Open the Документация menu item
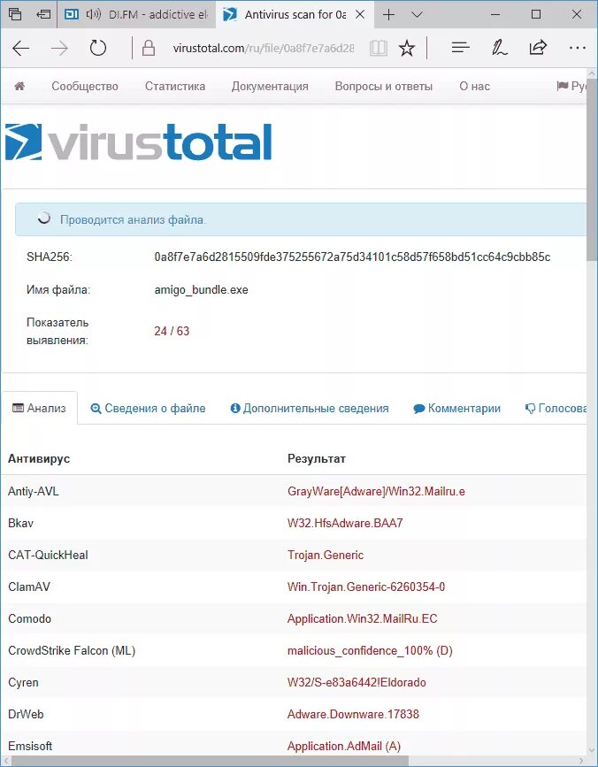598x767 pixels. (270, 87)
